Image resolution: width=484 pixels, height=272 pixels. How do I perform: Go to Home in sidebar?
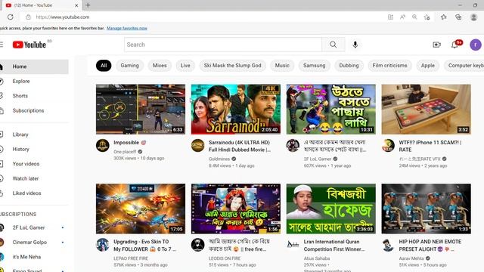34,66
